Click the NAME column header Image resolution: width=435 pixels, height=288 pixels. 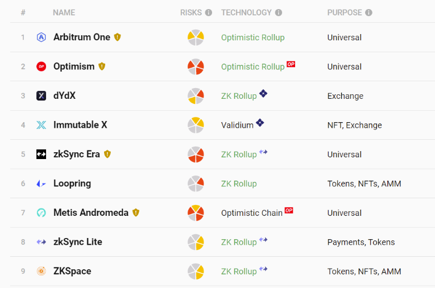tap(64, 12)
